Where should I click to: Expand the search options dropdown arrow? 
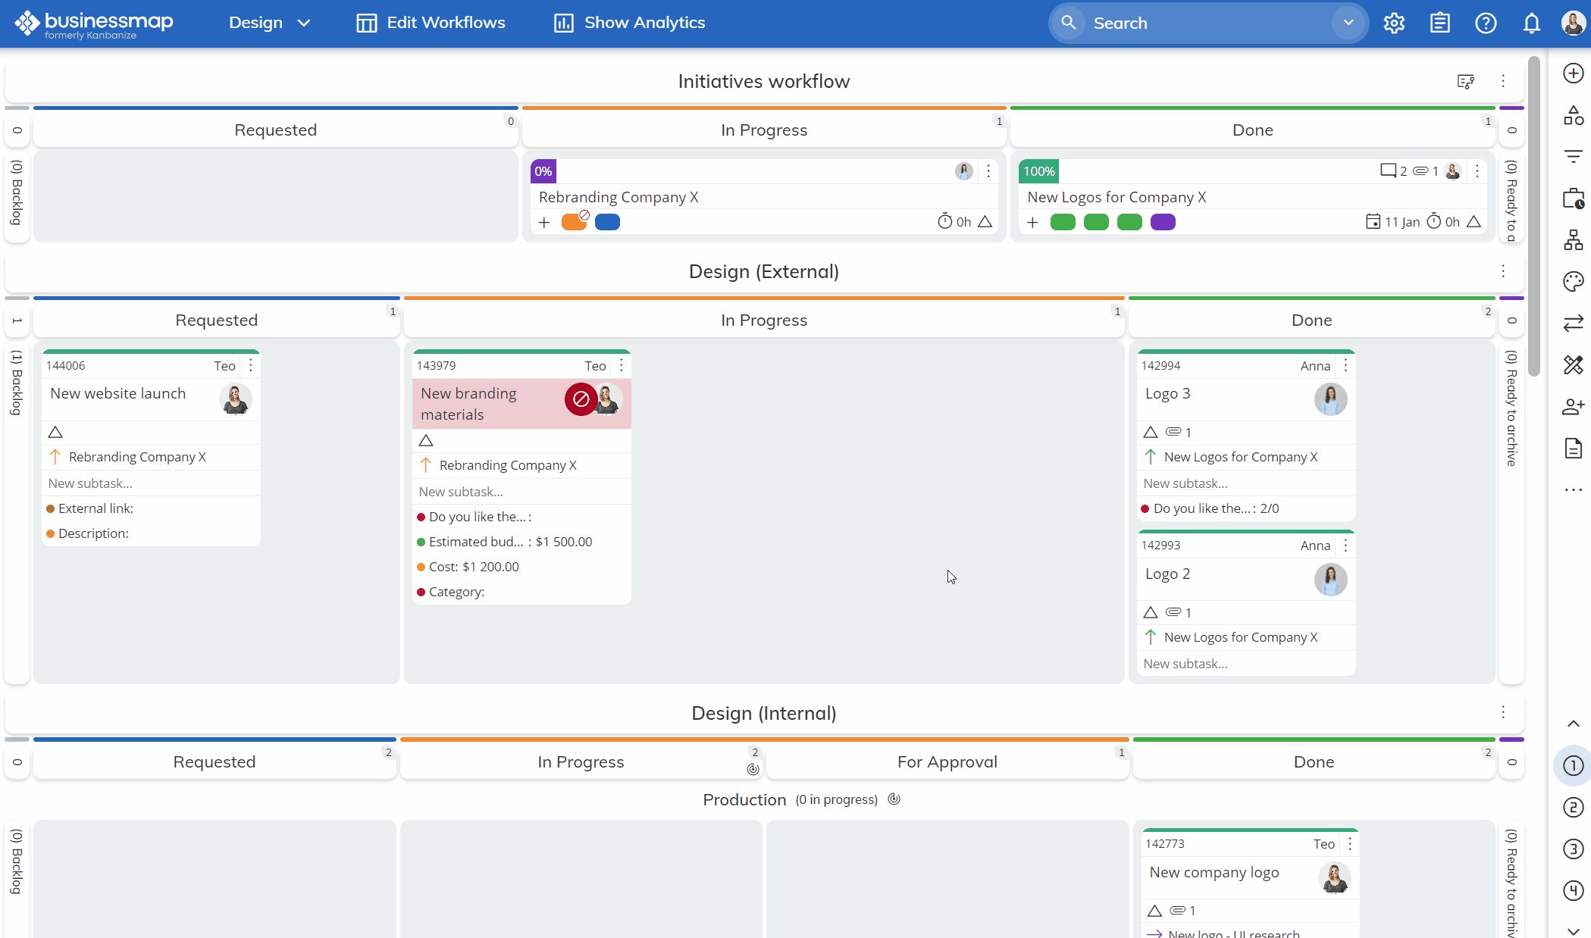click(x=1348, y=23)
